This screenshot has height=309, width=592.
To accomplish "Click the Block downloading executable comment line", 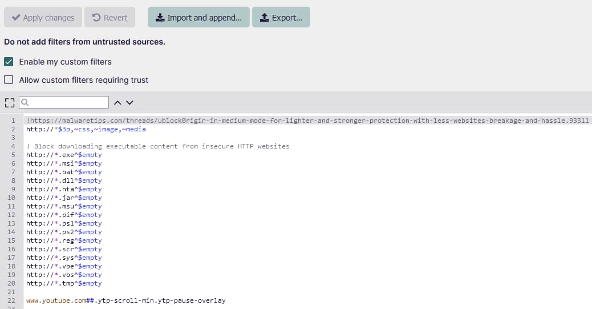I will pyautogui.click(x=158, y=146).
